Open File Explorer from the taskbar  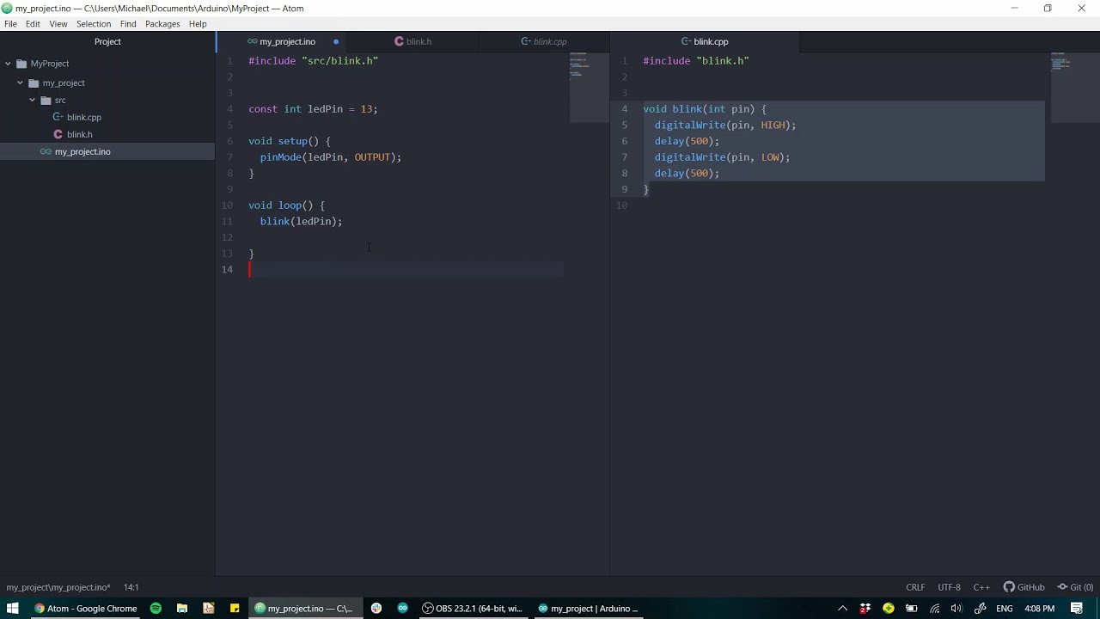coord(182,608)
